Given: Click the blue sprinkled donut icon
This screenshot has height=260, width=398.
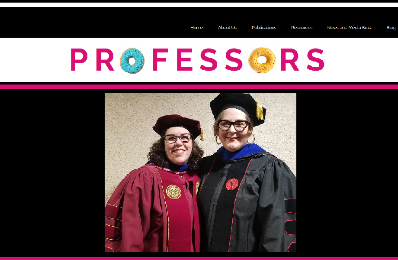Looking at the screenshot, I should click(132, 61).
